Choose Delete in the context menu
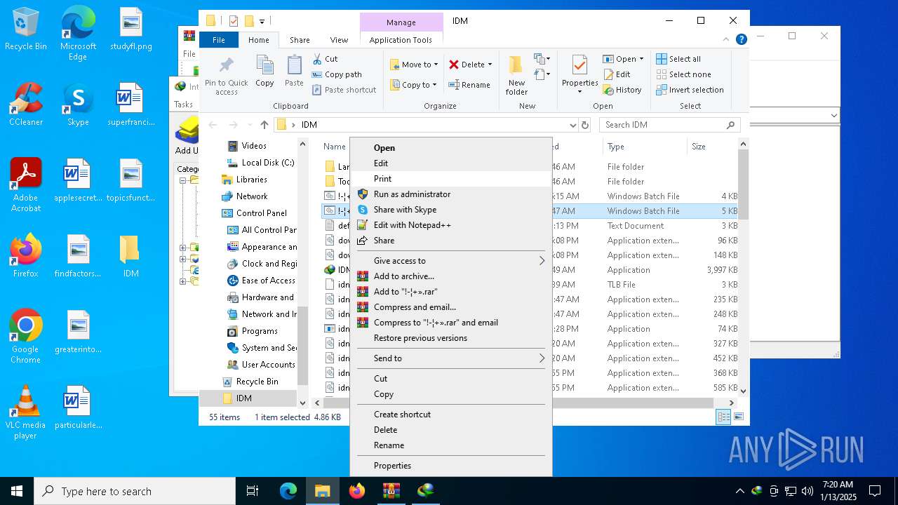The height and width of the screenshot is (505, 898). pyautogui.click(x=451, y=430)
